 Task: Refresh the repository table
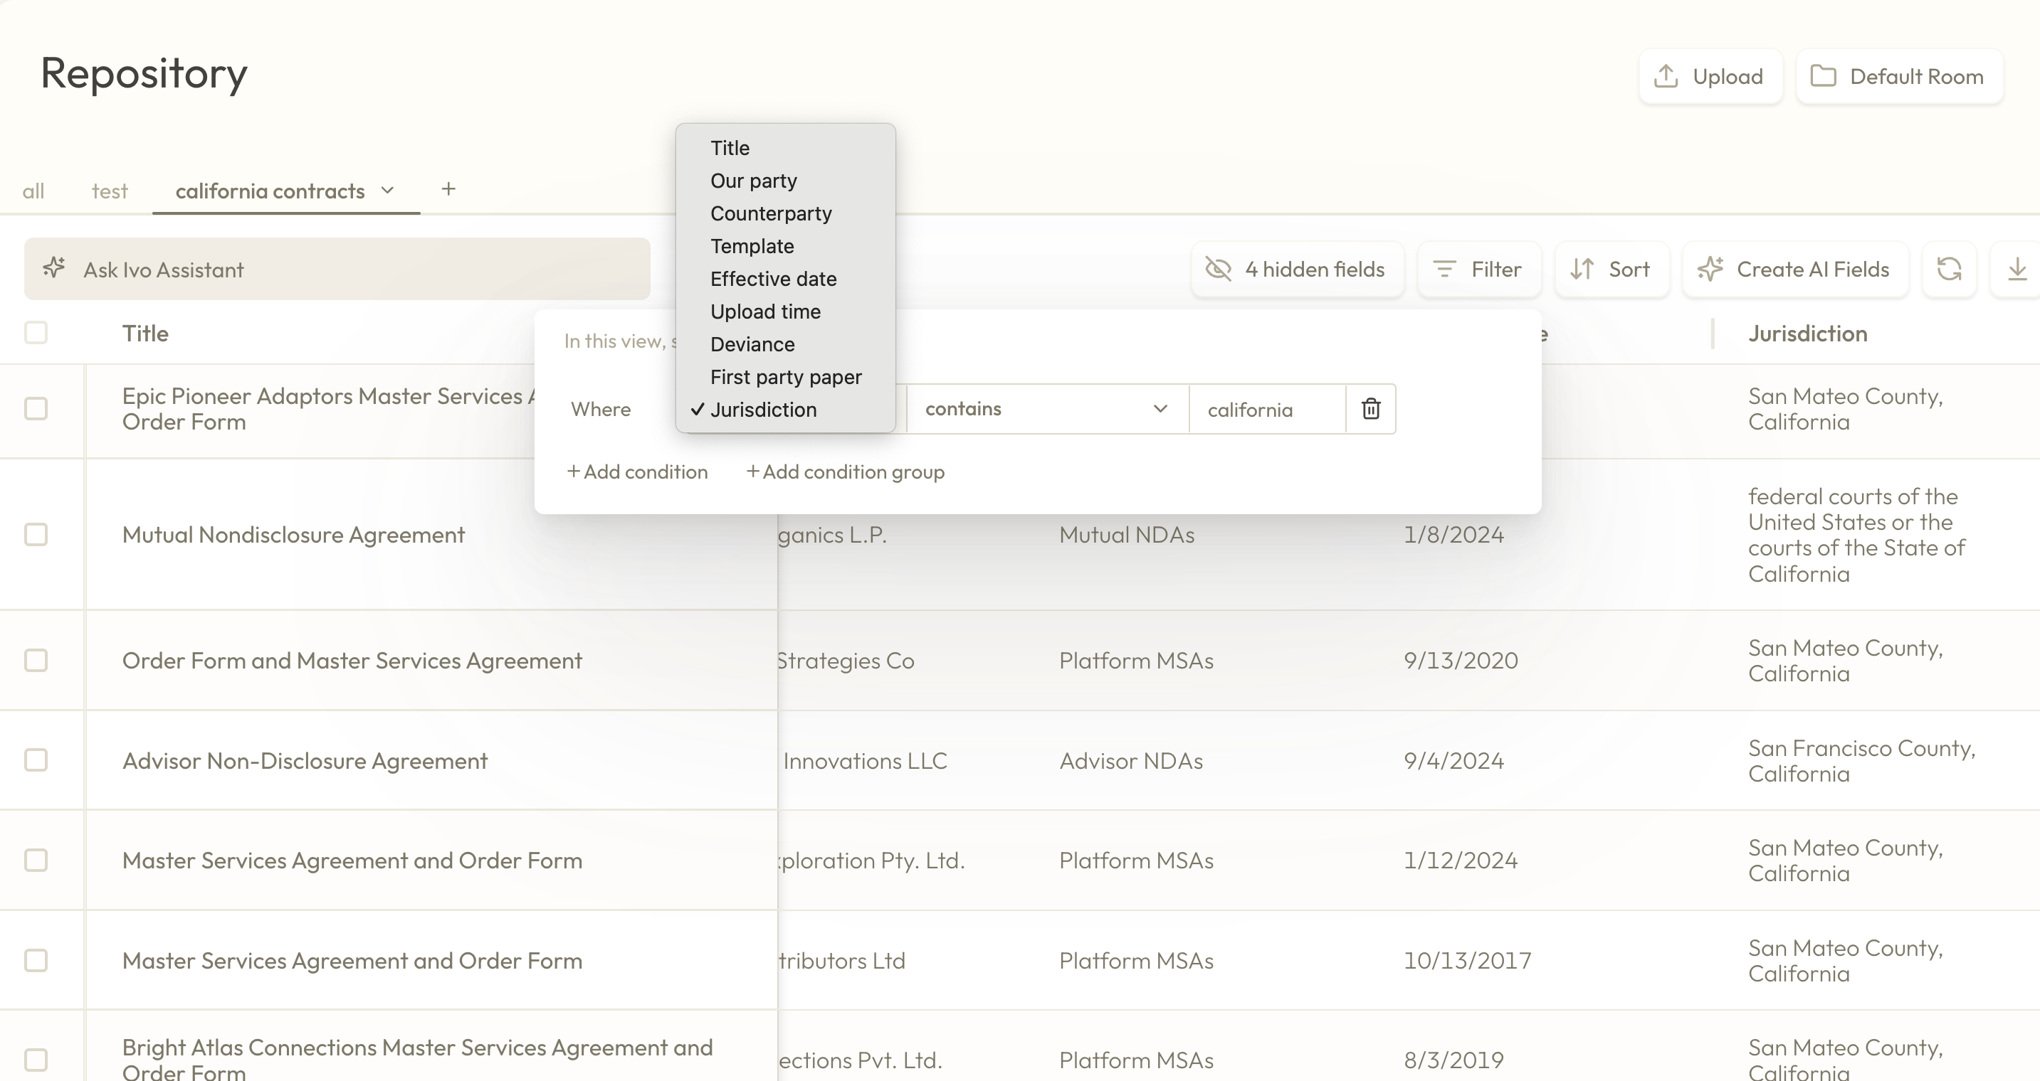(1950, 269)
